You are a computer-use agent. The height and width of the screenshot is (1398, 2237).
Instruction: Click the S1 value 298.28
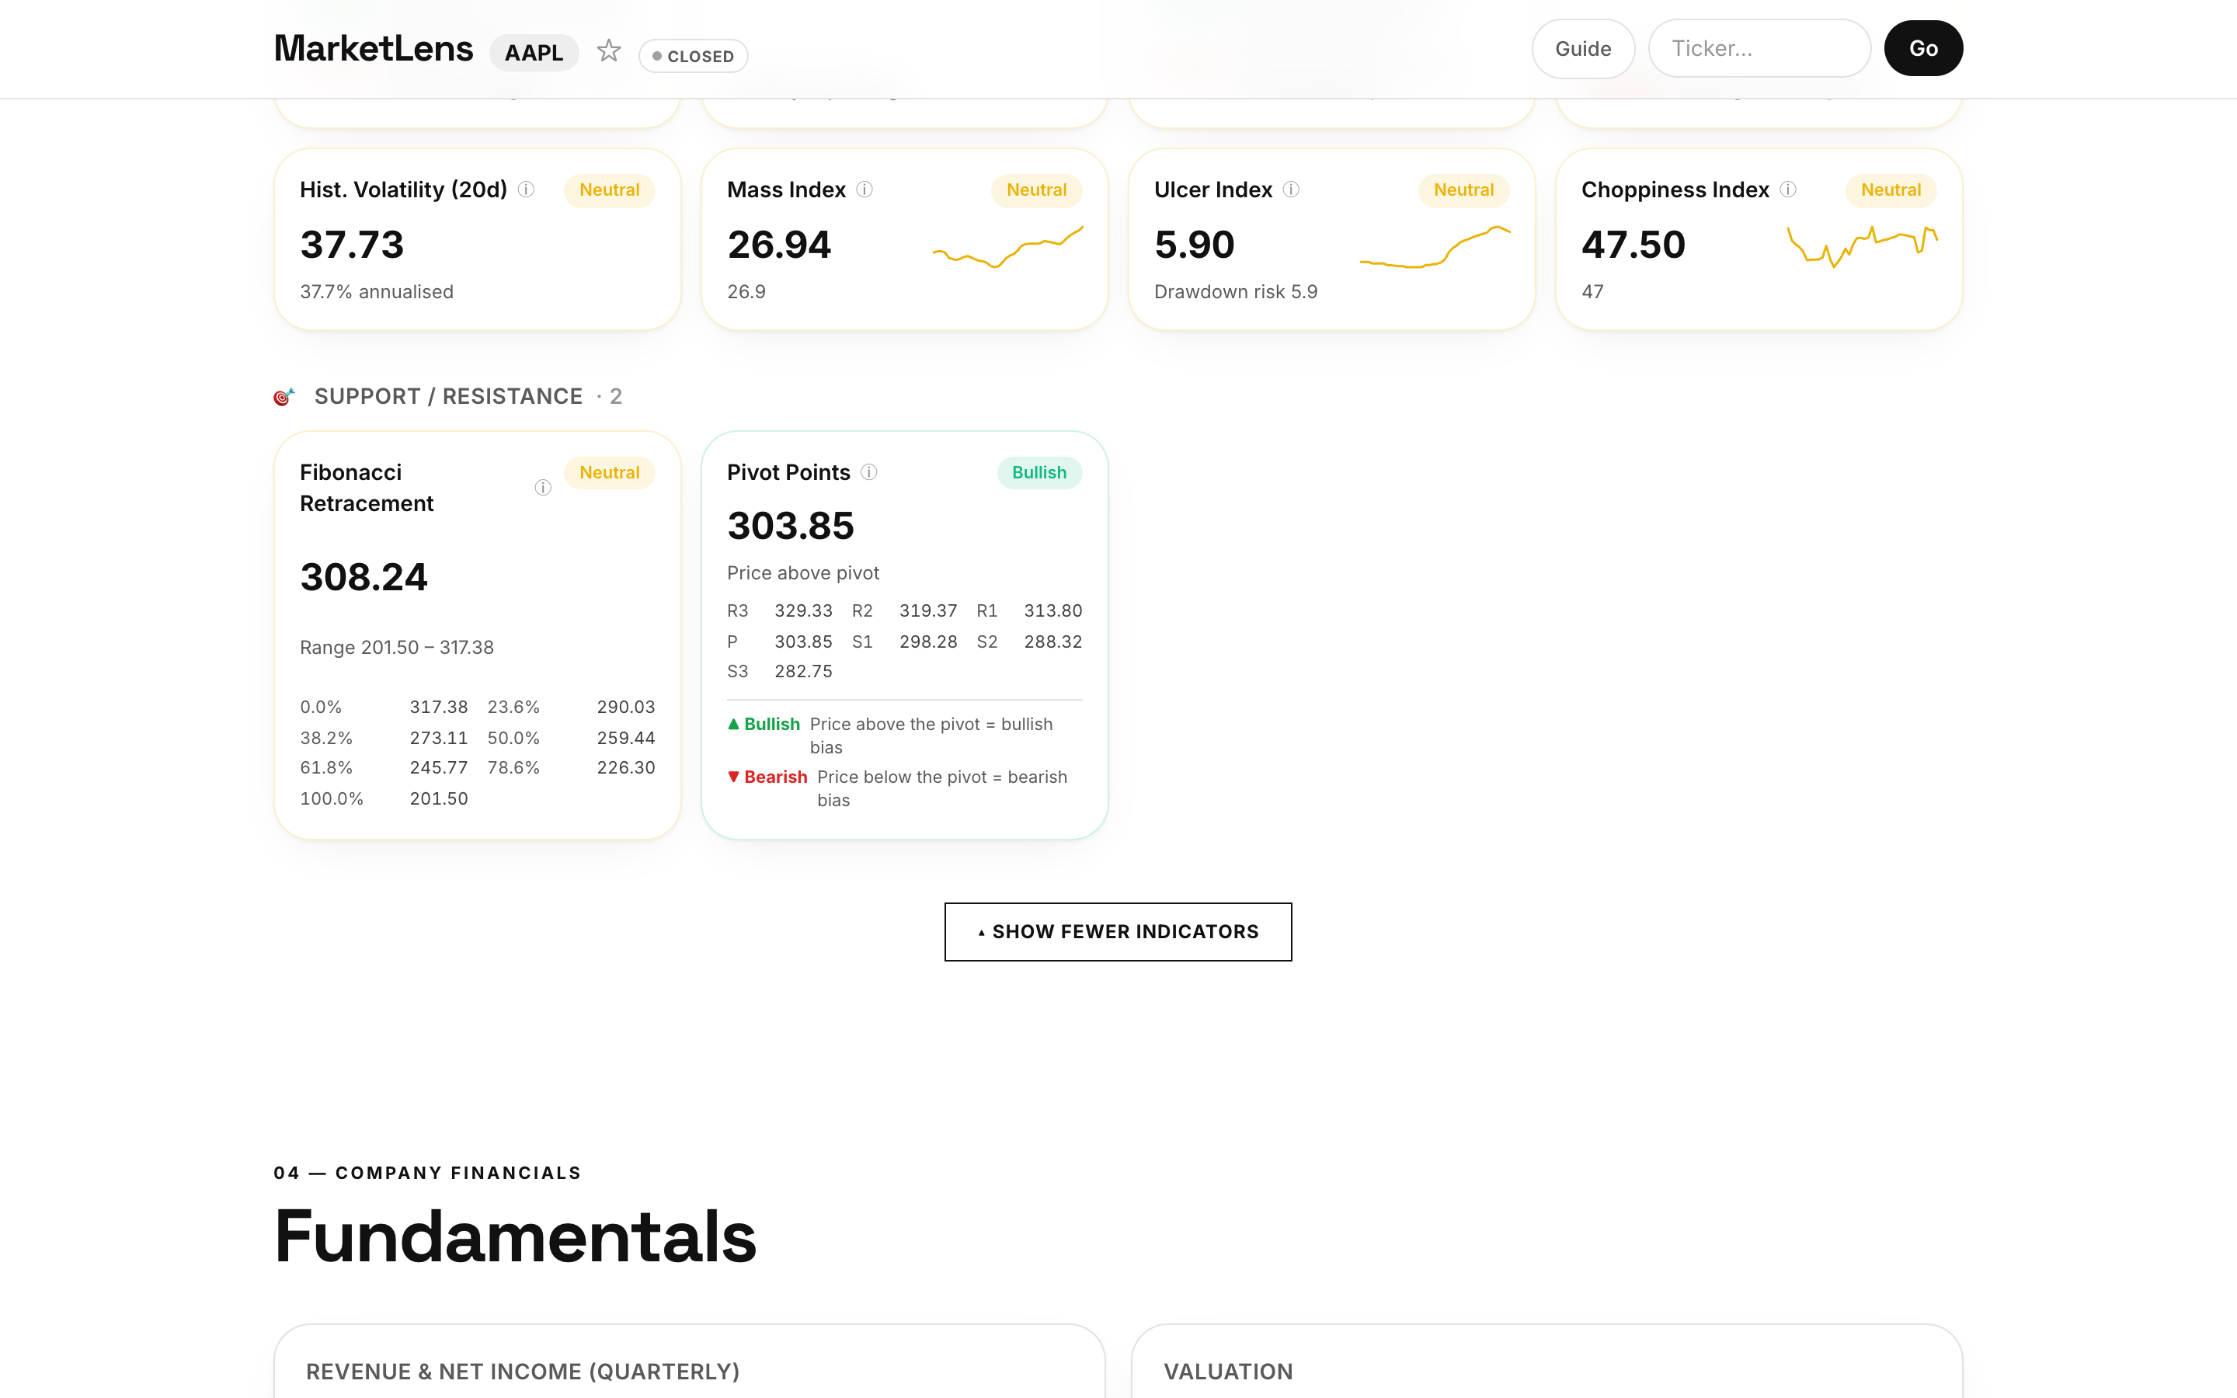click(928, 642)
